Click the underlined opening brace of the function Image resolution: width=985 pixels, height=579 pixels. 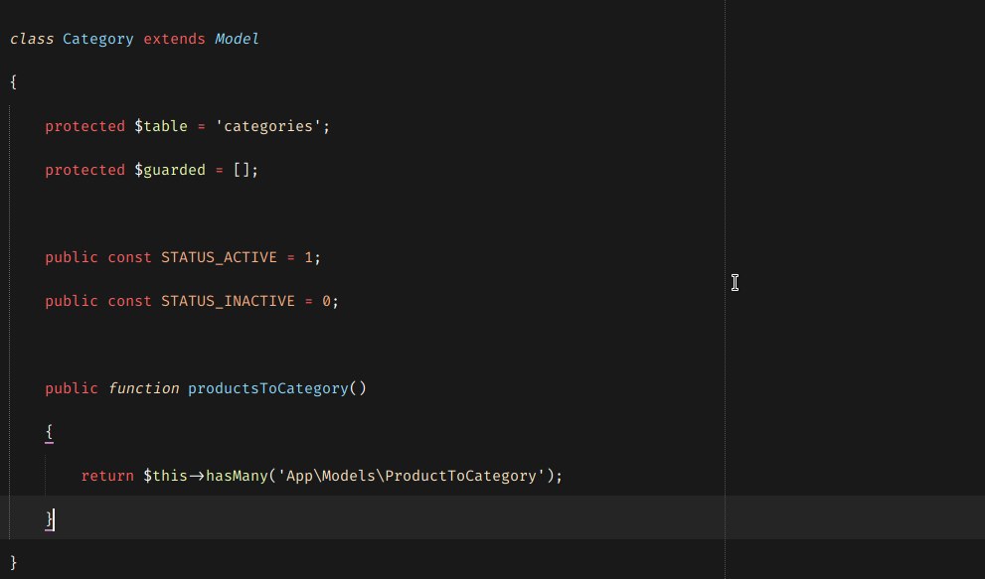click(x=49, y=433)
